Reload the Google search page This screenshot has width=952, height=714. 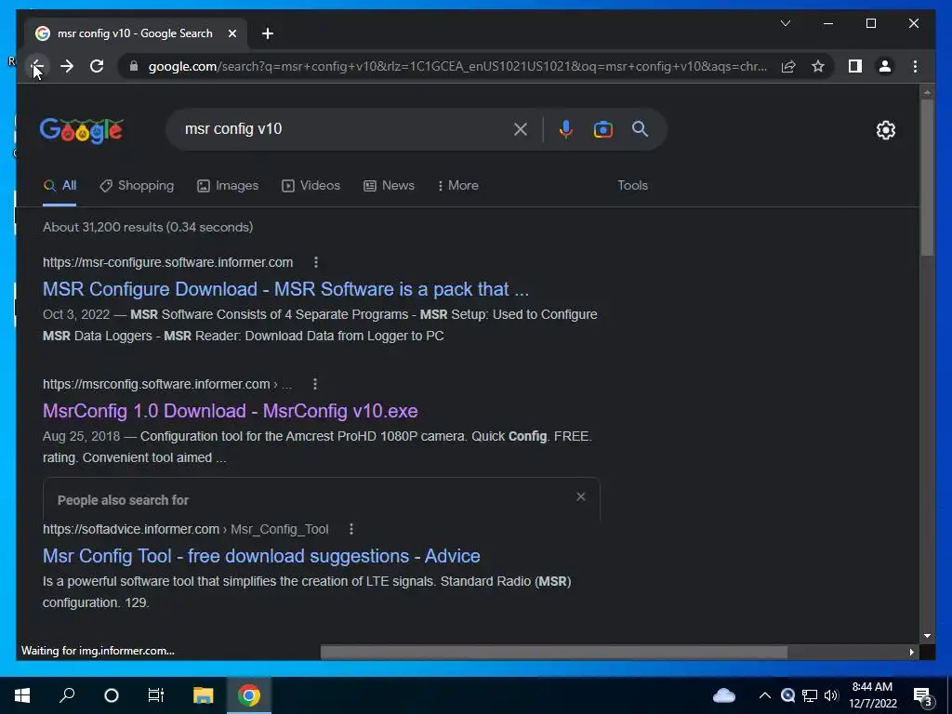tap(97, 66)
